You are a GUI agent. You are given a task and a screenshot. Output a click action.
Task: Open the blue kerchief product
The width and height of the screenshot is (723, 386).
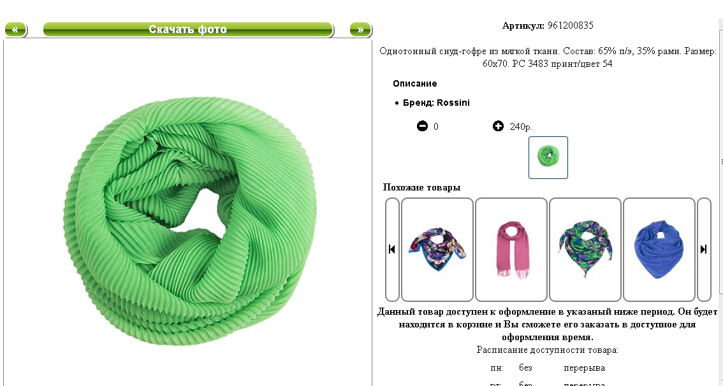tap(659, 249)
